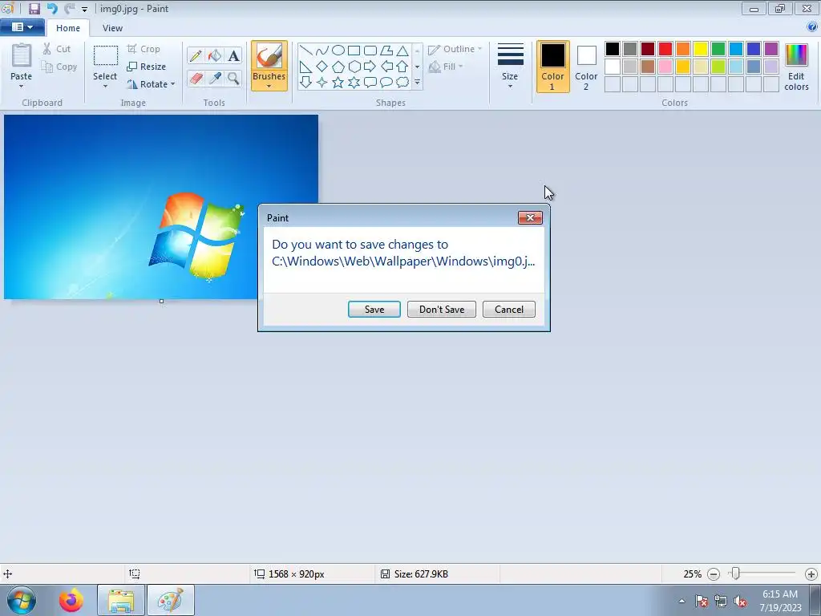The width and height of the screenshot is (821, 616).
Task: Select the Fill with color bucket tool
Action: (x=215, y=55)
